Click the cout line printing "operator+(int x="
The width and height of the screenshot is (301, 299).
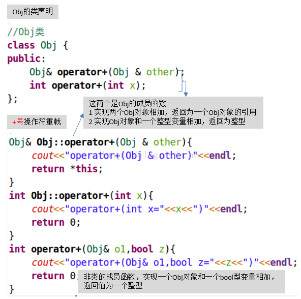tap(139, 209)
